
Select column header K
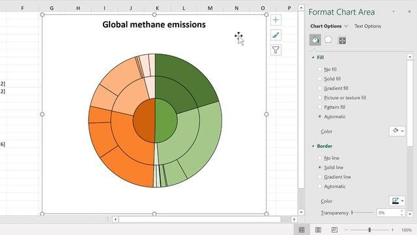coord(157,8)
